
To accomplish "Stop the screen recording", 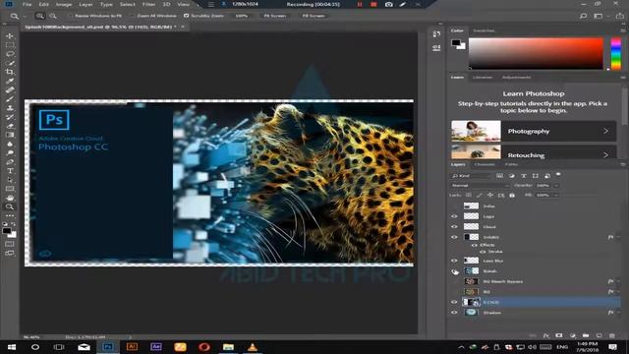I will click(x=373, y=4).
